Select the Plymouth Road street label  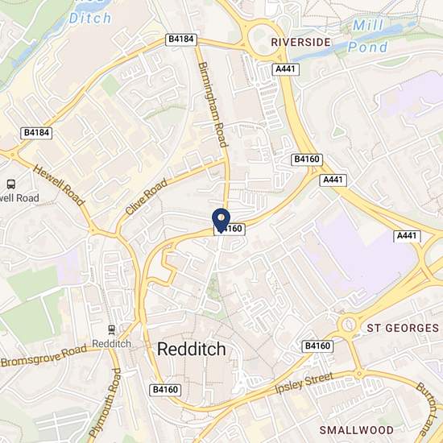pos(105,402)
